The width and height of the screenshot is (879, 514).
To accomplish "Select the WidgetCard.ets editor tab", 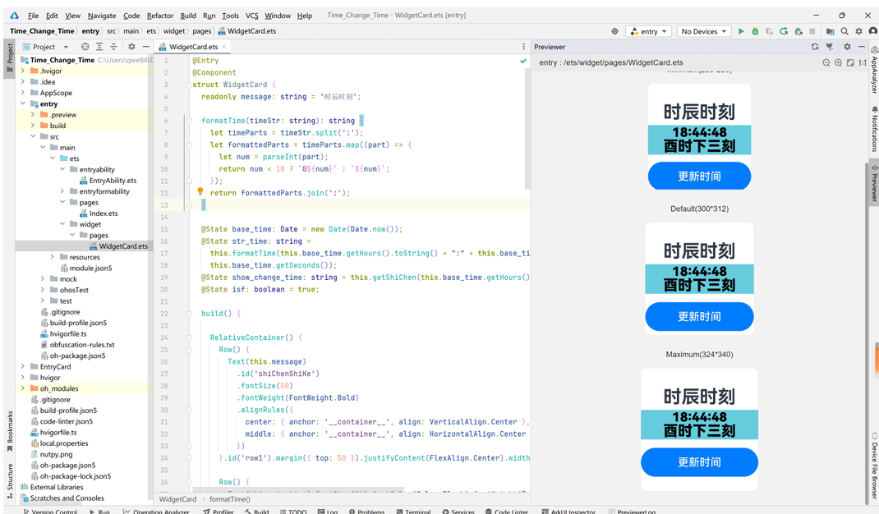I will click(193, 47).
